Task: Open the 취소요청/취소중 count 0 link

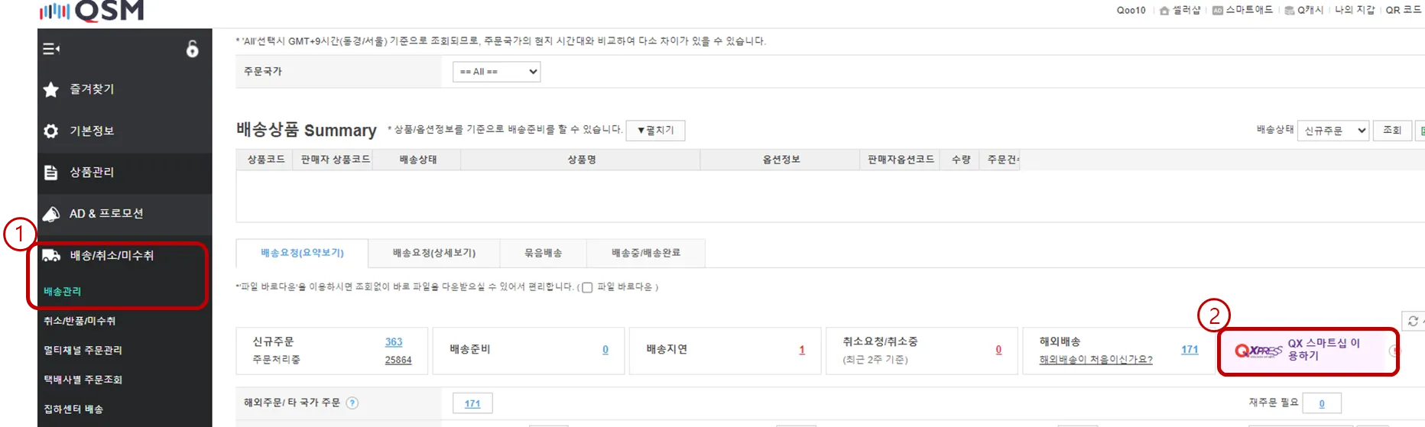Action: (998, 350)
